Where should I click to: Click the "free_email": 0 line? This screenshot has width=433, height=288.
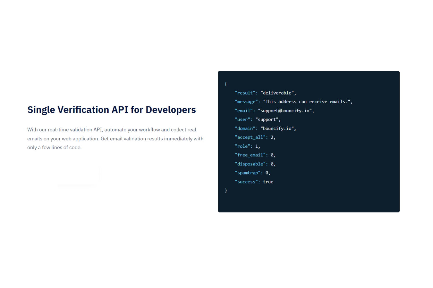tap(255, 155)
